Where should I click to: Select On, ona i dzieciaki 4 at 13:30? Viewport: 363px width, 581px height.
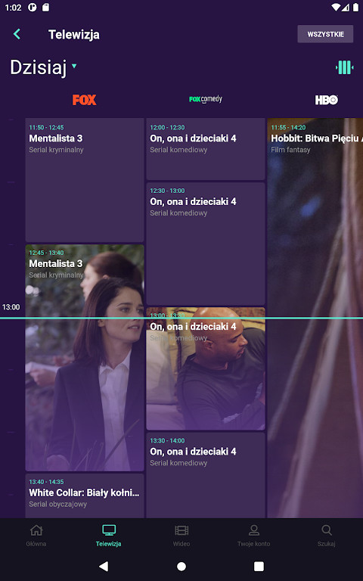tap(206, 475)
